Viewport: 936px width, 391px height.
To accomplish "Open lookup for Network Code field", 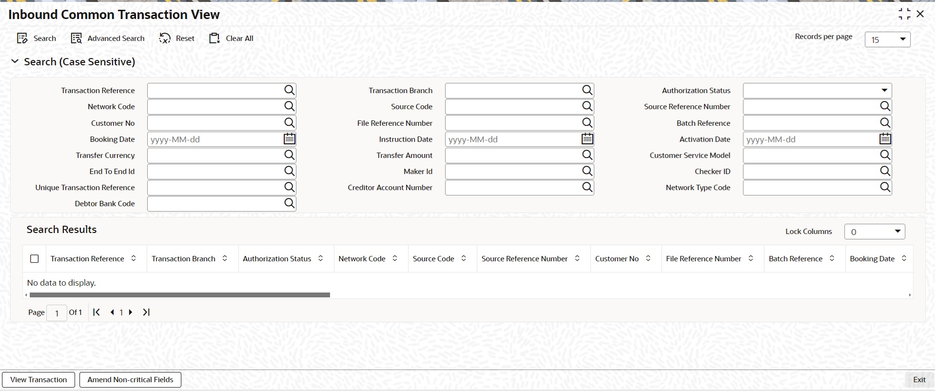I will (x=290, y=106).
